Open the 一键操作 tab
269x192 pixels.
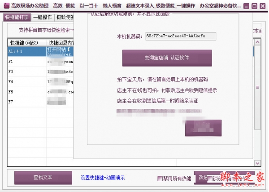[x=43, y=17]
